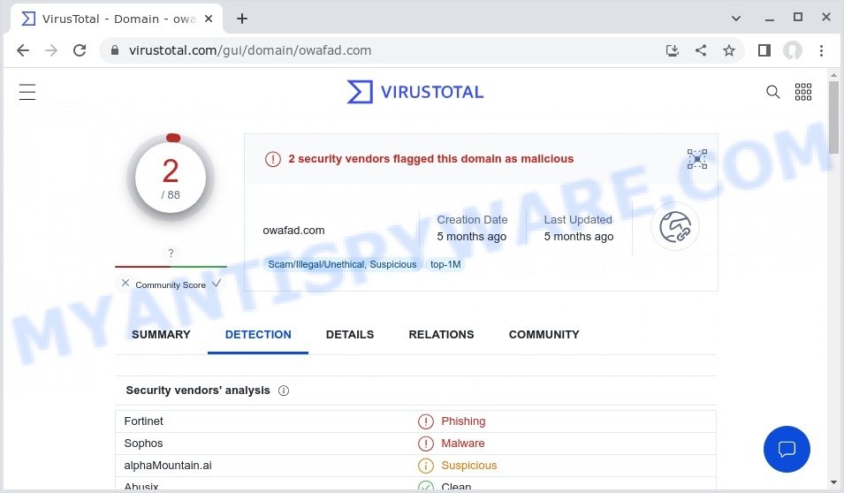Viewport: 844px width, 493px height.
Task: Expand the tab search dropdown arrow
Action: tap(736, 19)
